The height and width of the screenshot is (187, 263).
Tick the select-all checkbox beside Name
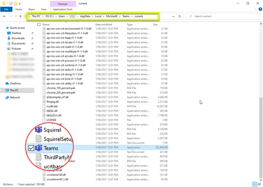pyautogui.click(x=39, y=24)
